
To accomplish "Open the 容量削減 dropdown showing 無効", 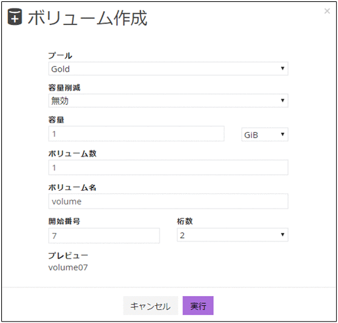I will [168, 101].
